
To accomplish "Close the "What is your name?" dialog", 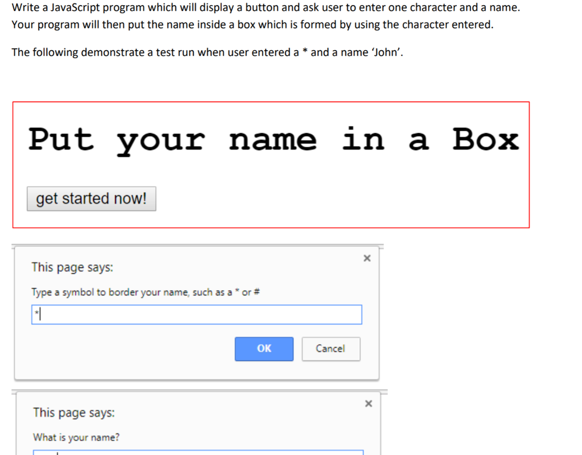I will 368,403.
